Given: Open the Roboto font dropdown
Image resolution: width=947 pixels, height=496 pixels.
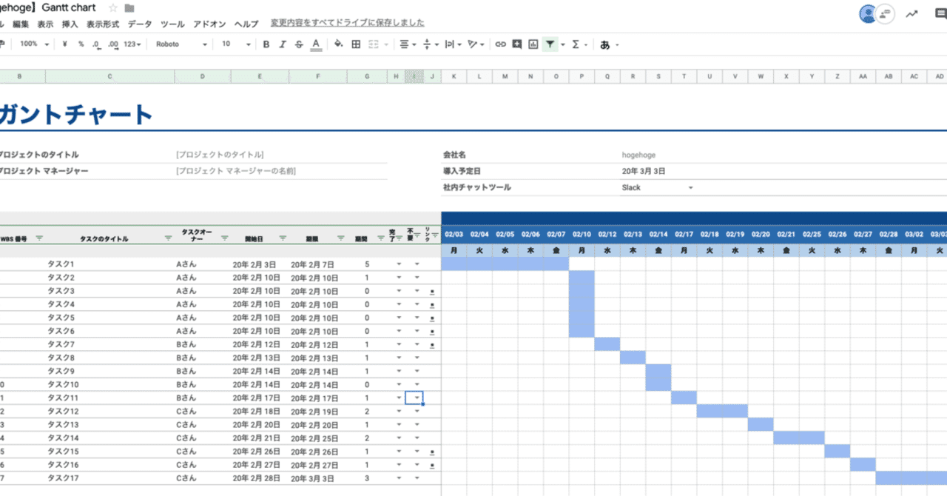Looking at the screenshot, I should pyautogui.click(x=182, y=44).
